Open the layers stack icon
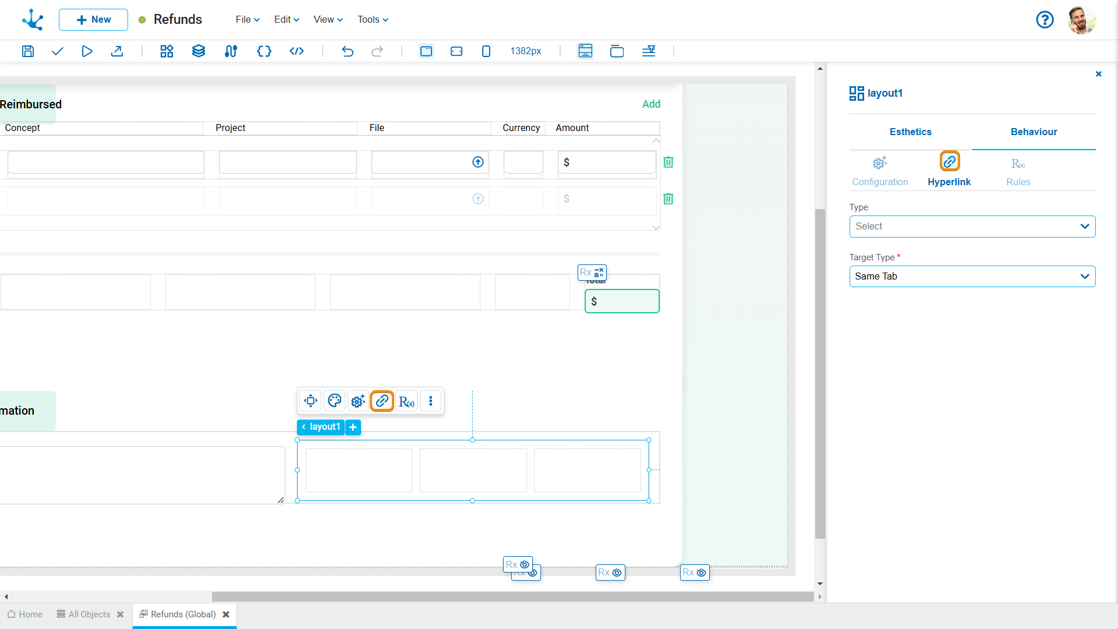Image resolution: width=1118 pixels, height=629 pixels. (199, 51)
